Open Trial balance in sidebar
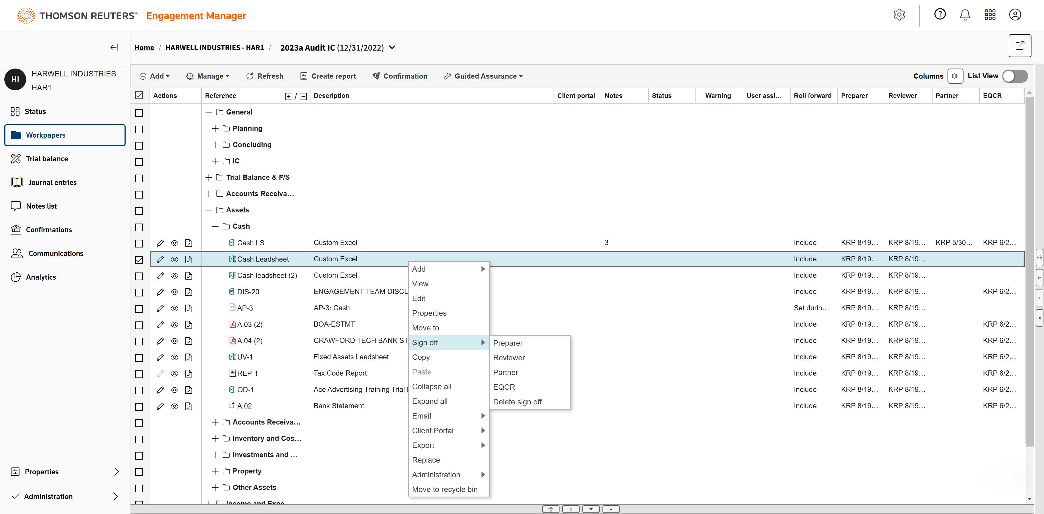1044x514 pixels. pos(47,159)
